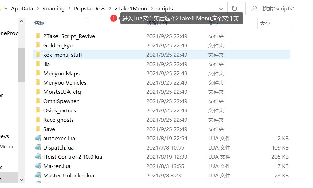Screen dimensions: 313x188
Task: Click the search magnifier icon
Action: (x=254, y=8)
